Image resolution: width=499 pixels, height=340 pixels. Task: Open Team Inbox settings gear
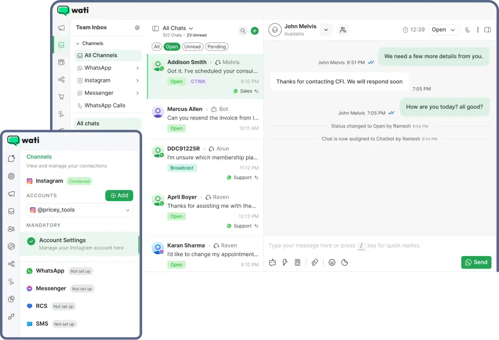(137, 27)
